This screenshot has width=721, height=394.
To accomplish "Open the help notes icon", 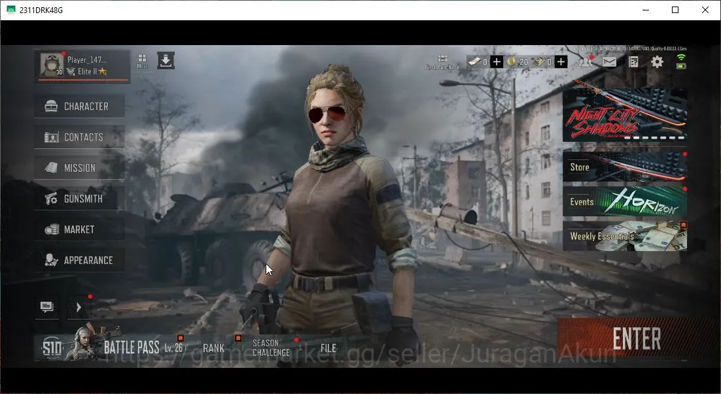I will click(x=633, y=61).
